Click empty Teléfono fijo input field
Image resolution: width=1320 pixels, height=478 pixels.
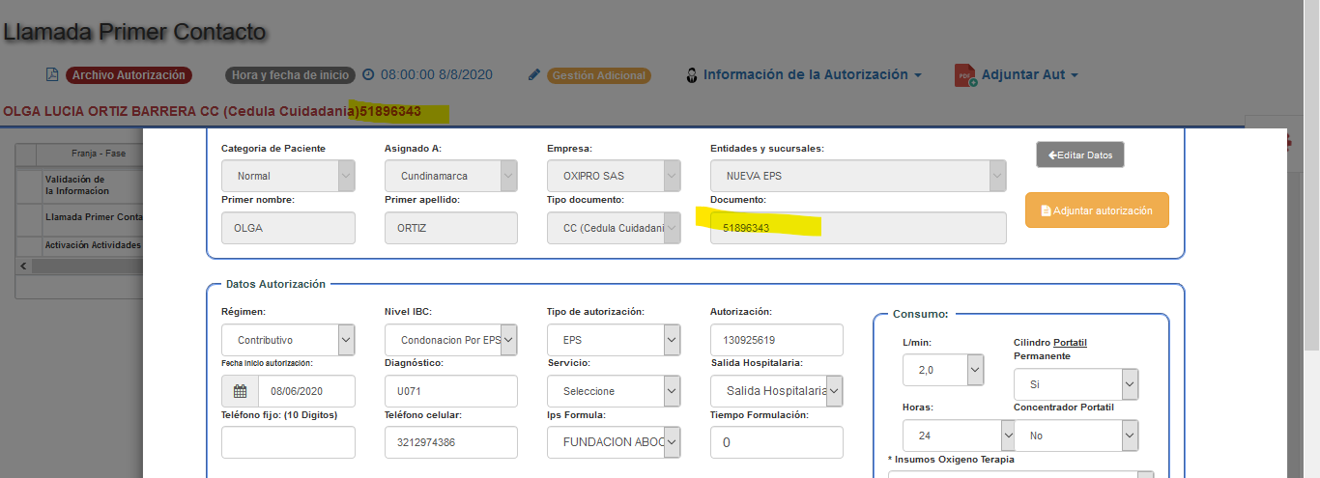pyautogui.click(x=288, y=442)
